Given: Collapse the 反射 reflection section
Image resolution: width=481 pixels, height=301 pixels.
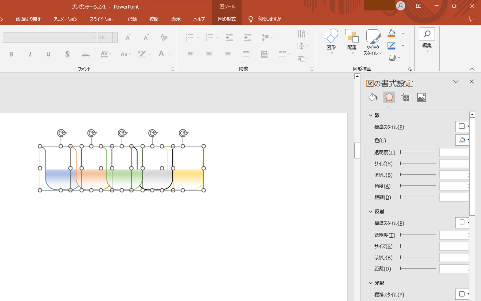Looking at the screenshot, I should click(371, 212).
